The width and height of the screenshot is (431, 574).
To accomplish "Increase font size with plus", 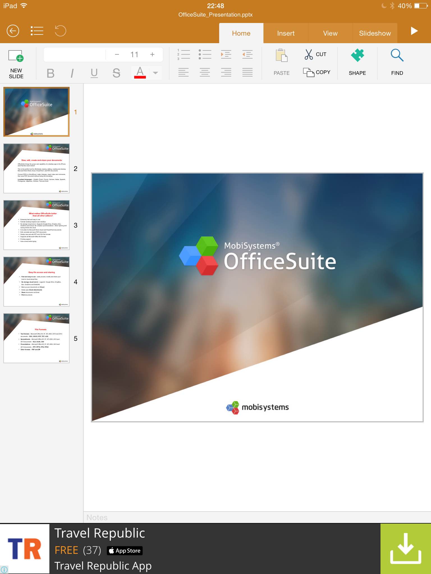I will [x=152, y=54].
